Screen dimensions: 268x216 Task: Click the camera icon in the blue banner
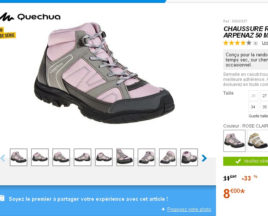tap(2, 198)
